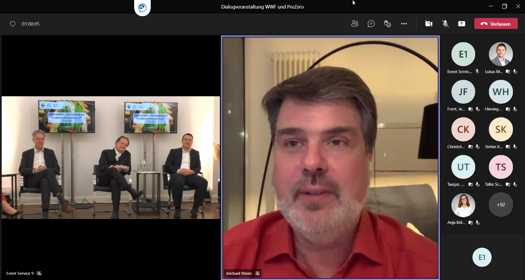Restore down the Teams window

[x=504, y=6]
